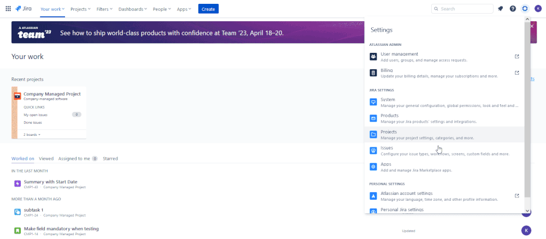
Task: Open User management external link icon
Action: [x=516, y=56]
